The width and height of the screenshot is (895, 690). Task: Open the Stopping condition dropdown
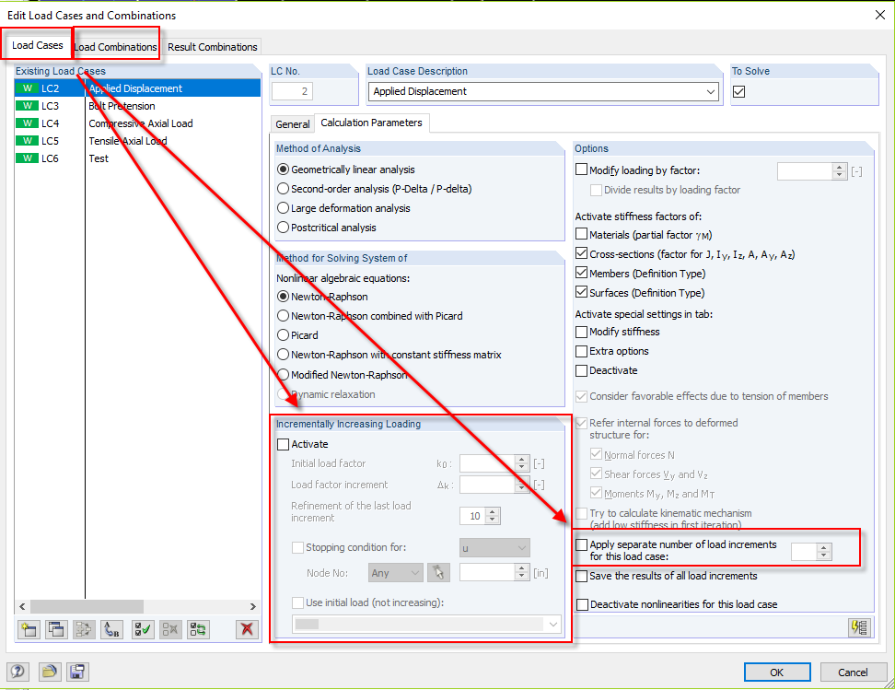tap(494, 547)
